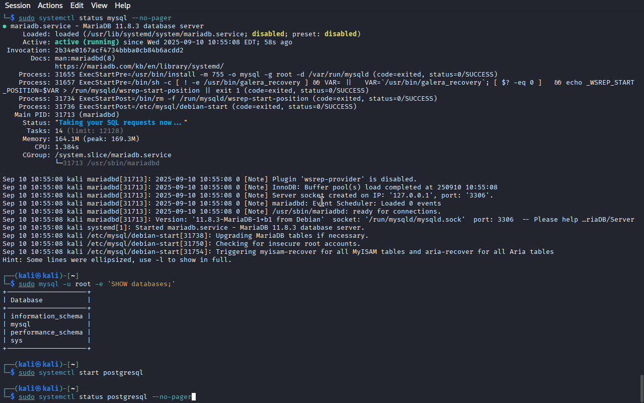Click the 'Memory: 164.1M (peak: 169.3M)' line
Viewport: 644px width, 403px height.
coord(81,139)
